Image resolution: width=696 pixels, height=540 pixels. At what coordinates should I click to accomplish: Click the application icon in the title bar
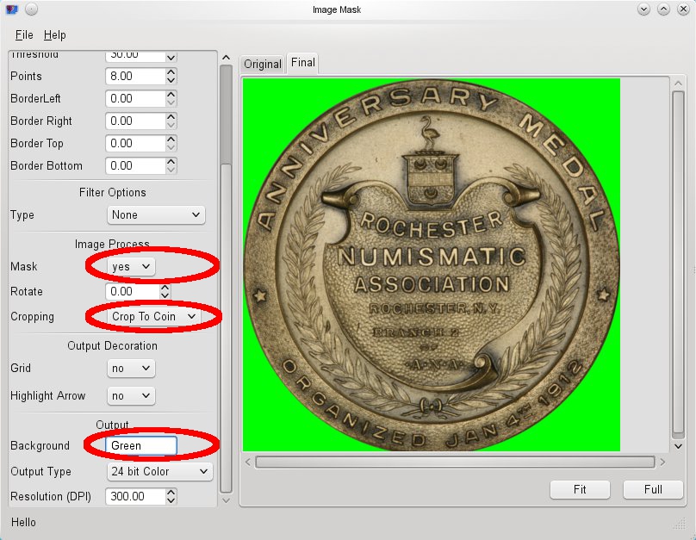point(12,9)
